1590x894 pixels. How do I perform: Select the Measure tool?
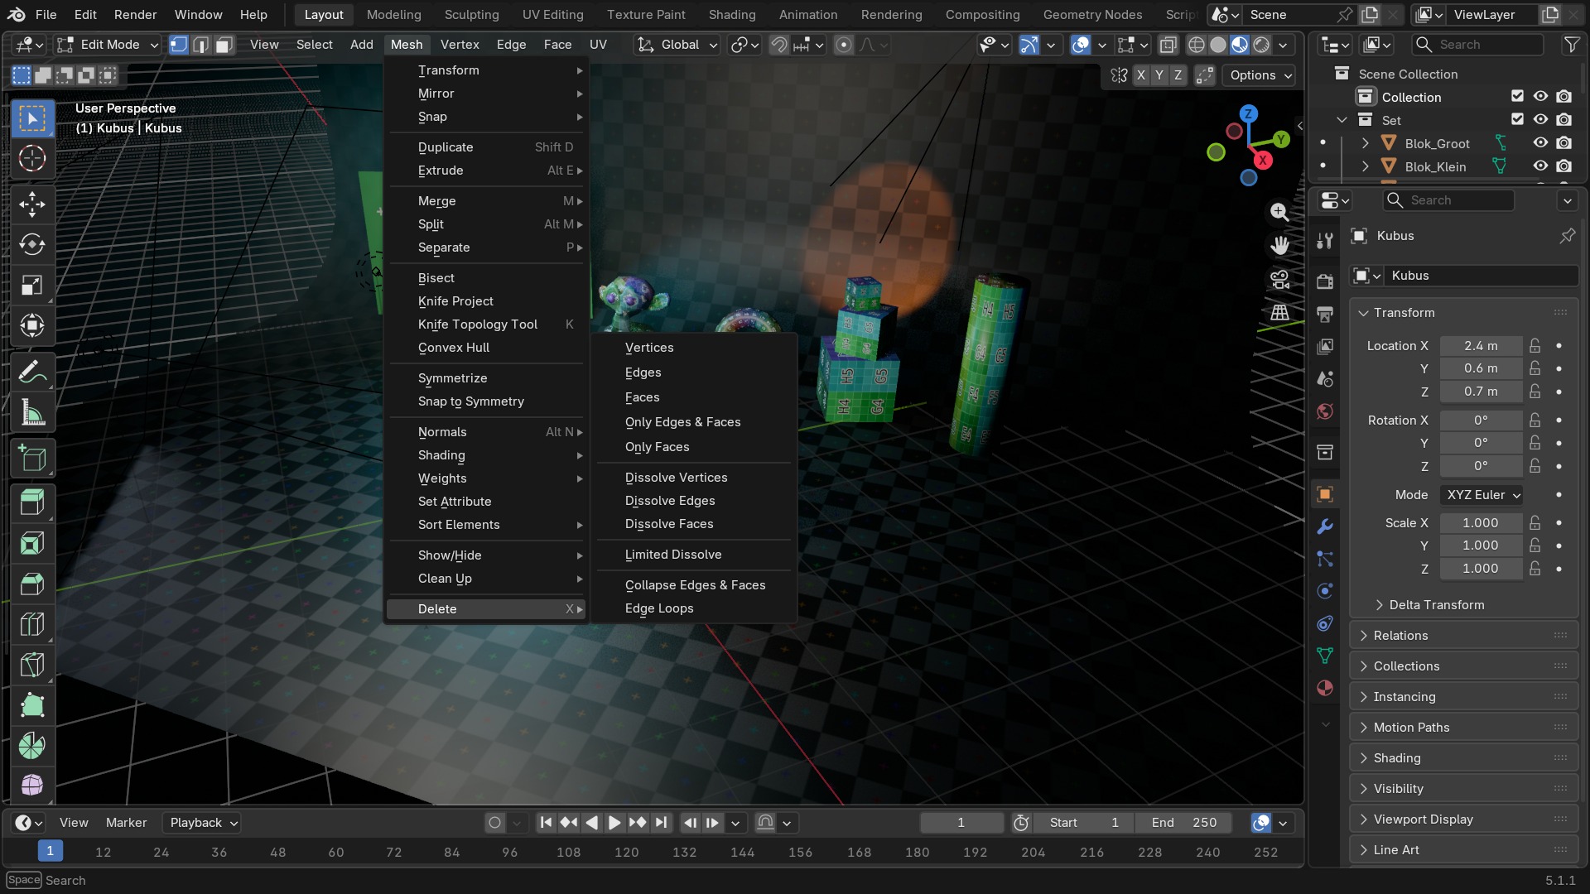tap(32, 413)
